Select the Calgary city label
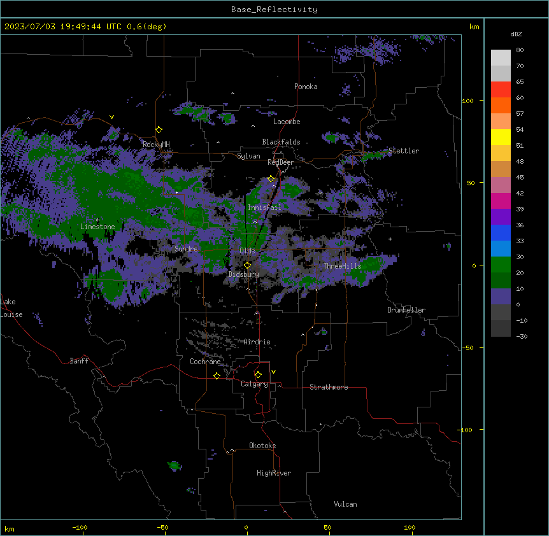This screenshot has height=536, width=549. [255, 384]
